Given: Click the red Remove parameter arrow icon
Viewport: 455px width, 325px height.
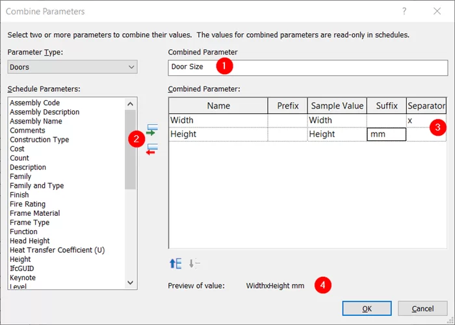Looking at the screenshot, I should pos(152,149).
